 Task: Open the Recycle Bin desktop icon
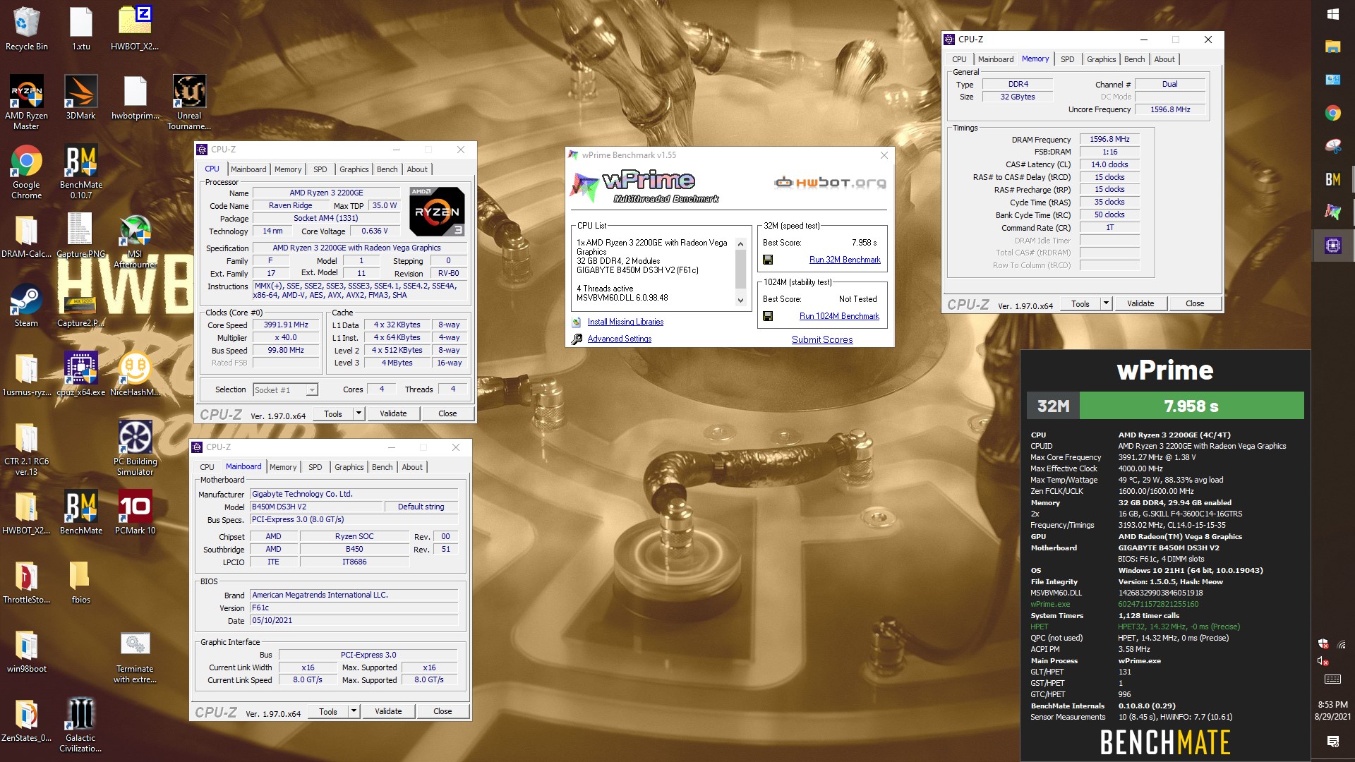click(x=26, y=28)
